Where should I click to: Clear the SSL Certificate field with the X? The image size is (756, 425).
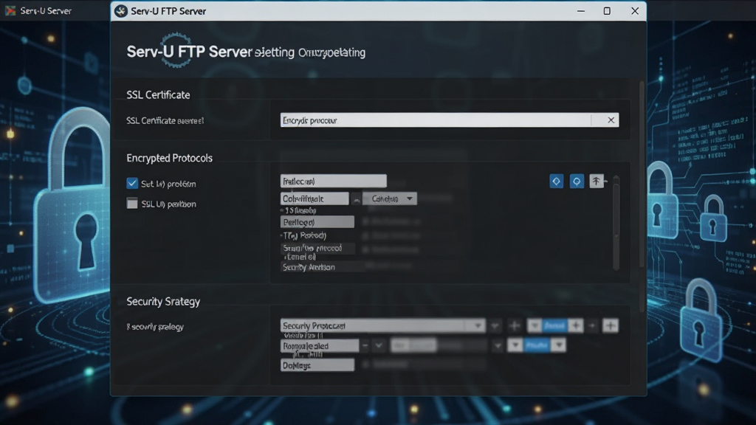(611, 120)
